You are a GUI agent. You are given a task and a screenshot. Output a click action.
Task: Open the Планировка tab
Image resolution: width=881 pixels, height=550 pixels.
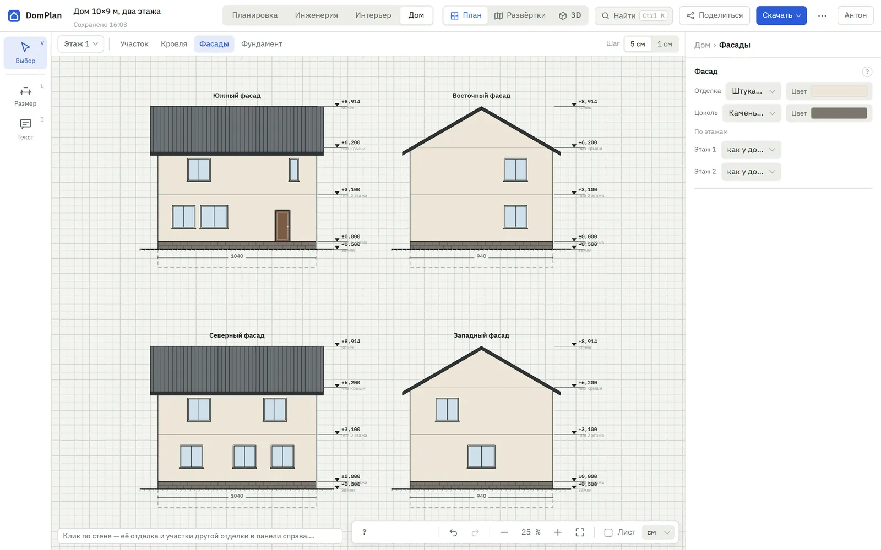point(255,15)
